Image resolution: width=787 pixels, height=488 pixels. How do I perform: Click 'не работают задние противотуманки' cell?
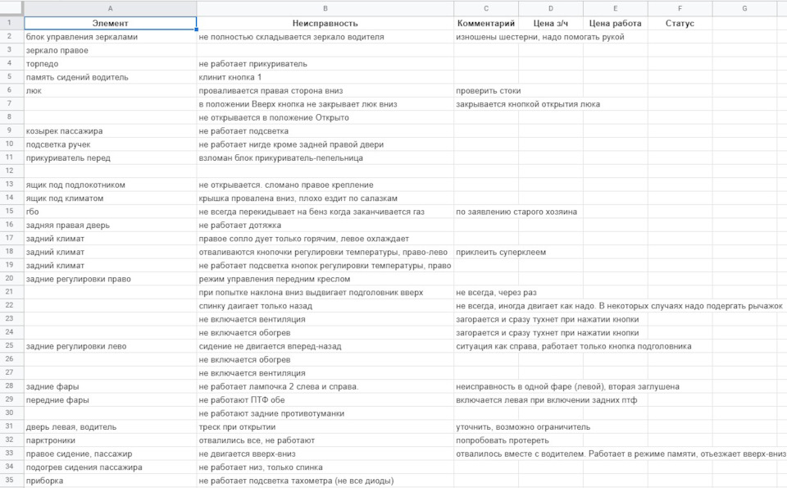coord(325,413)
